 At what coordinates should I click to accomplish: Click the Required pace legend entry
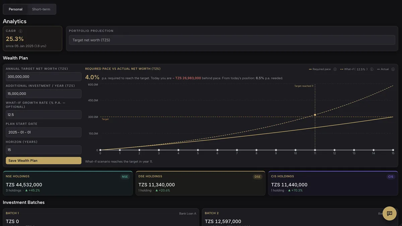(320, 69)
